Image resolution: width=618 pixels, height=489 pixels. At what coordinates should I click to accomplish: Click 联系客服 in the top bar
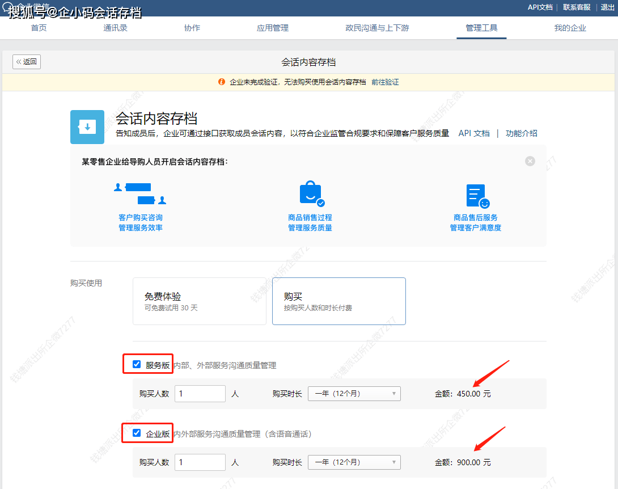[x=577, y=7]
